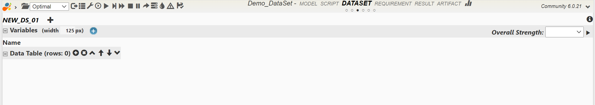Add a new dataset with plus icon

pos(50,20)
